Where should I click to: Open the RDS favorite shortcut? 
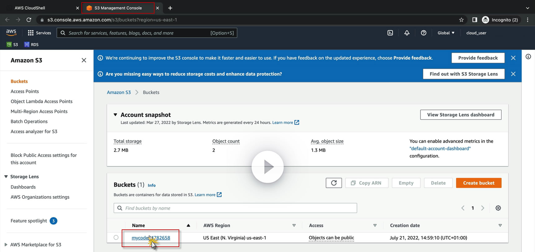(x=32, y=45)
